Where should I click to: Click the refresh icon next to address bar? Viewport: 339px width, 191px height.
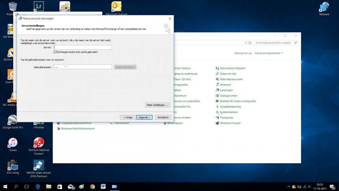(250, 43)
